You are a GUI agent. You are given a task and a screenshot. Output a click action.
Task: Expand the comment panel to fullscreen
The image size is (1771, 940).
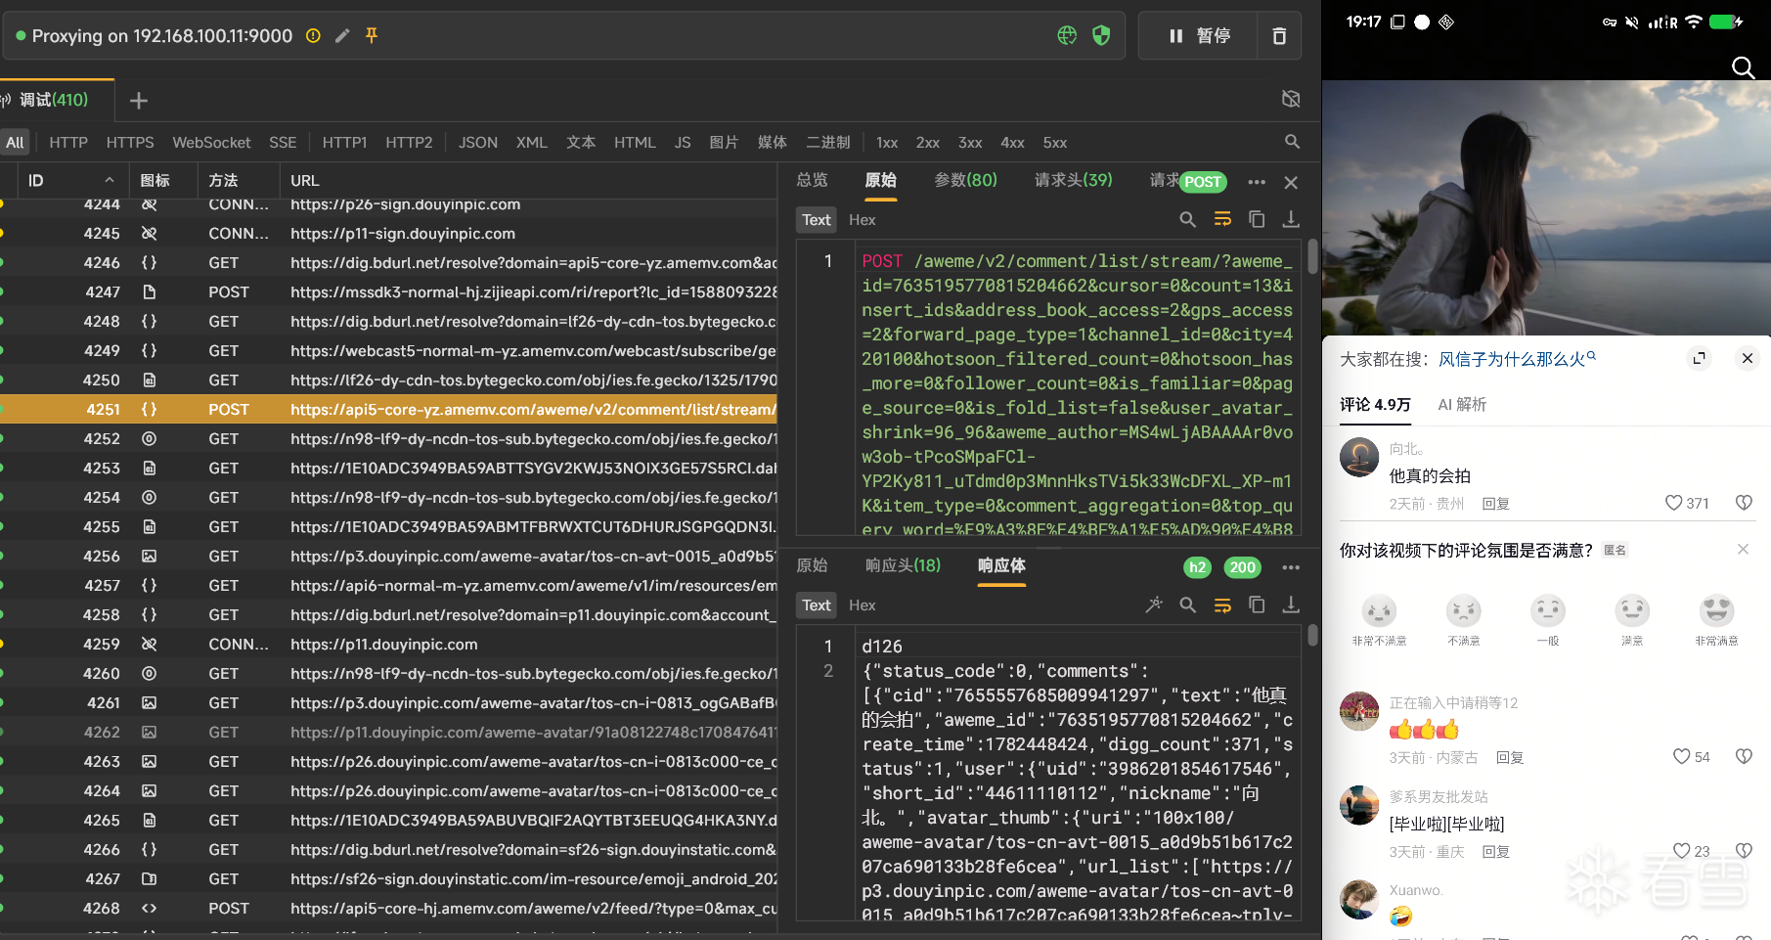pyautogui.click(x=1700, y=359)
